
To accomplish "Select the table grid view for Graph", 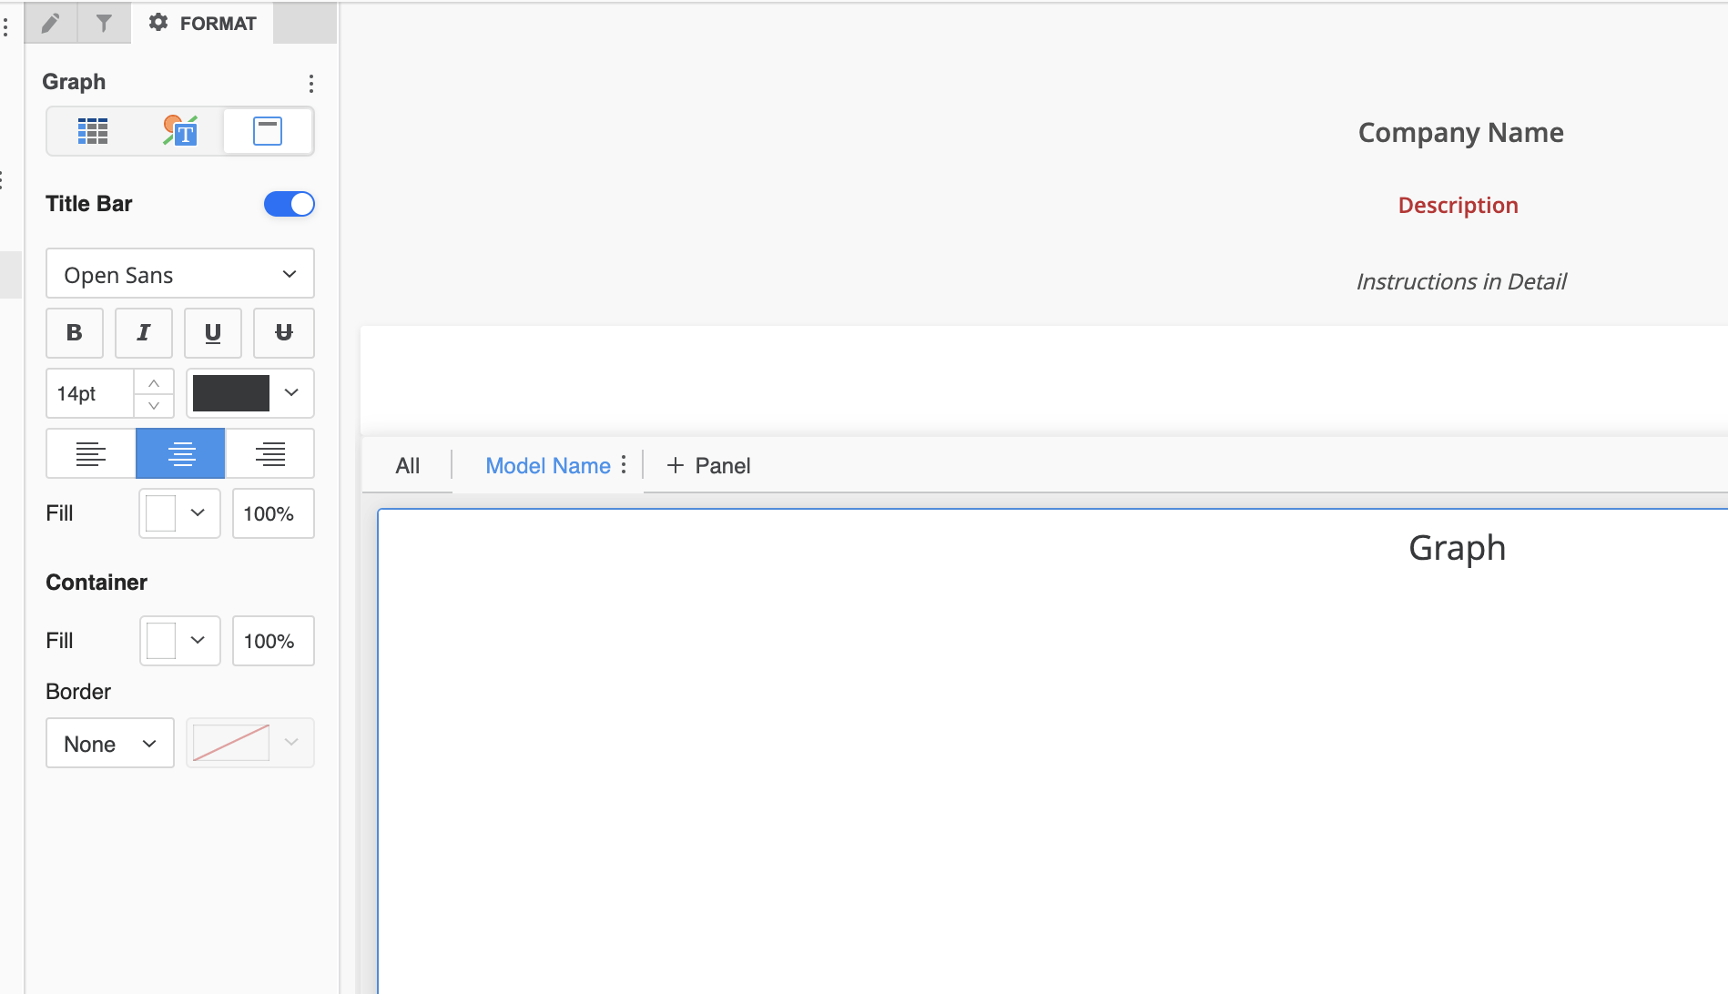I will pyautogui.click(x=92, y=130).
